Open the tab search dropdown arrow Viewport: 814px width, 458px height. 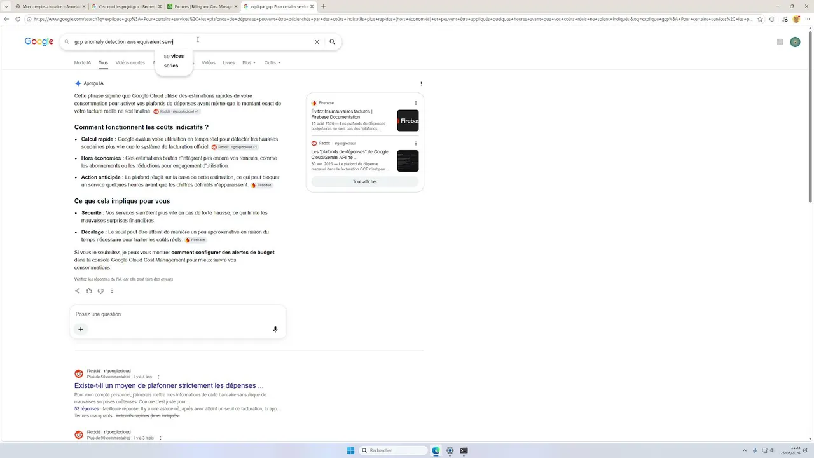tap(6, 6)
